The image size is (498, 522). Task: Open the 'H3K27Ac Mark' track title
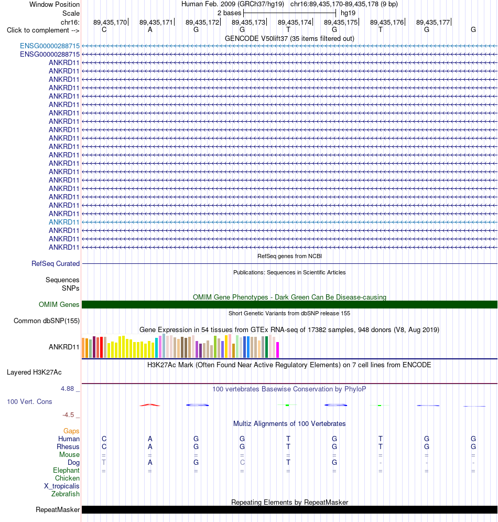click(x=289, y=365)
